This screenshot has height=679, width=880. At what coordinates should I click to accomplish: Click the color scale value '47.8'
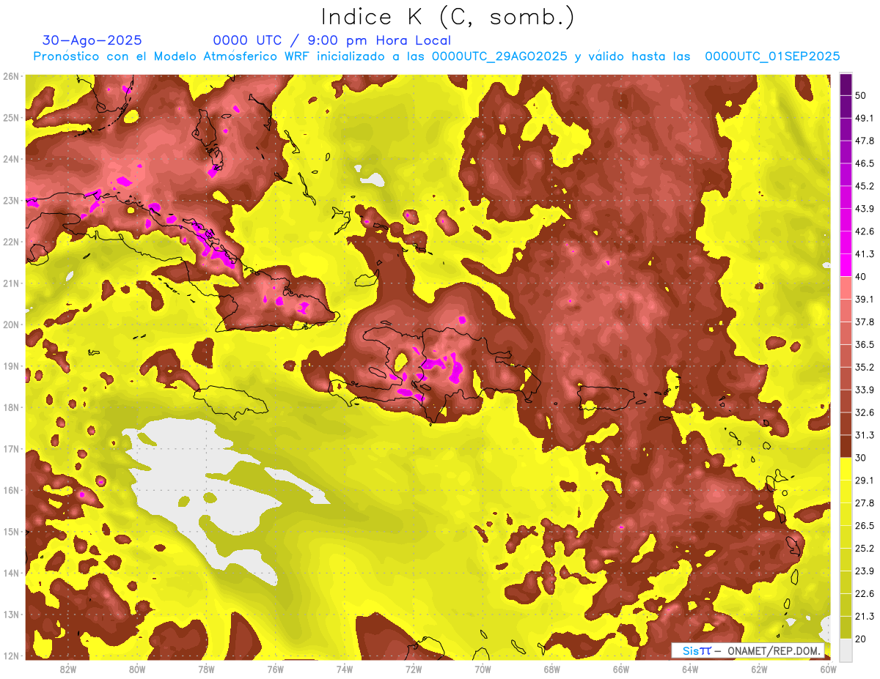[865, 141]
